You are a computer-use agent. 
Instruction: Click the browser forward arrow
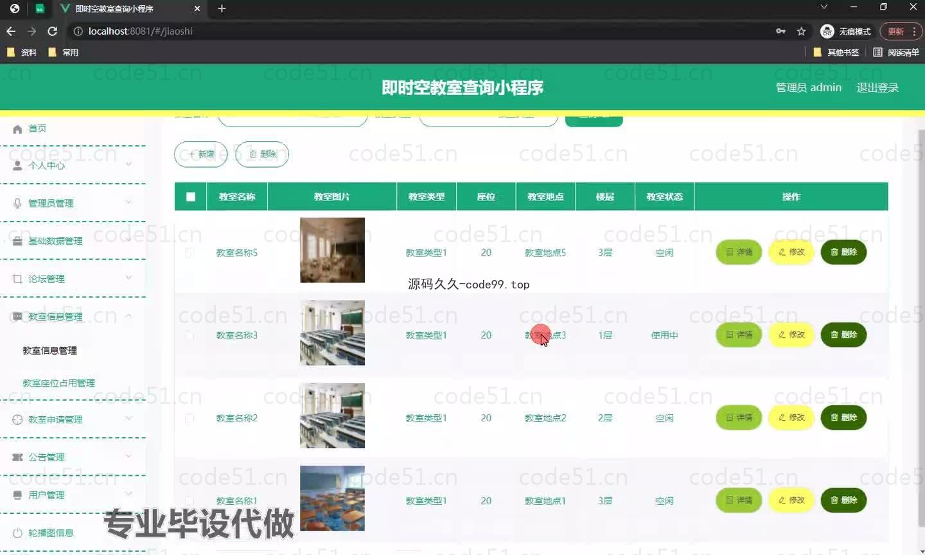[31, 31]
